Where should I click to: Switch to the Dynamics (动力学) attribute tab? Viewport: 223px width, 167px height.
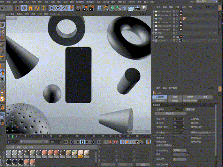tap(190, 97)
